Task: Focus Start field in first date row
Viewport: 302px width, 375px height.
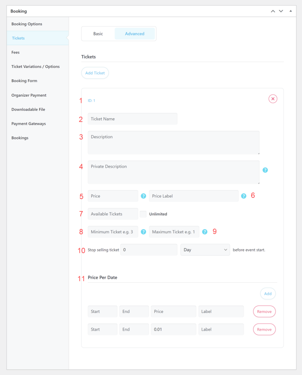Action: coord(103,311)
